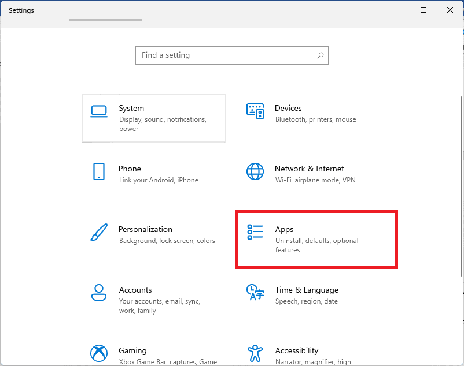Screen dimensions: 464x366
Task: Click 'Speech, region, date' description
Action: 306,301
